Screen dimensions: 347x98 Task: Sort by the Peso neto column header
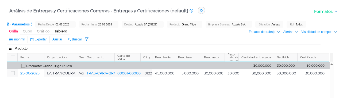(x=213, y=57)
